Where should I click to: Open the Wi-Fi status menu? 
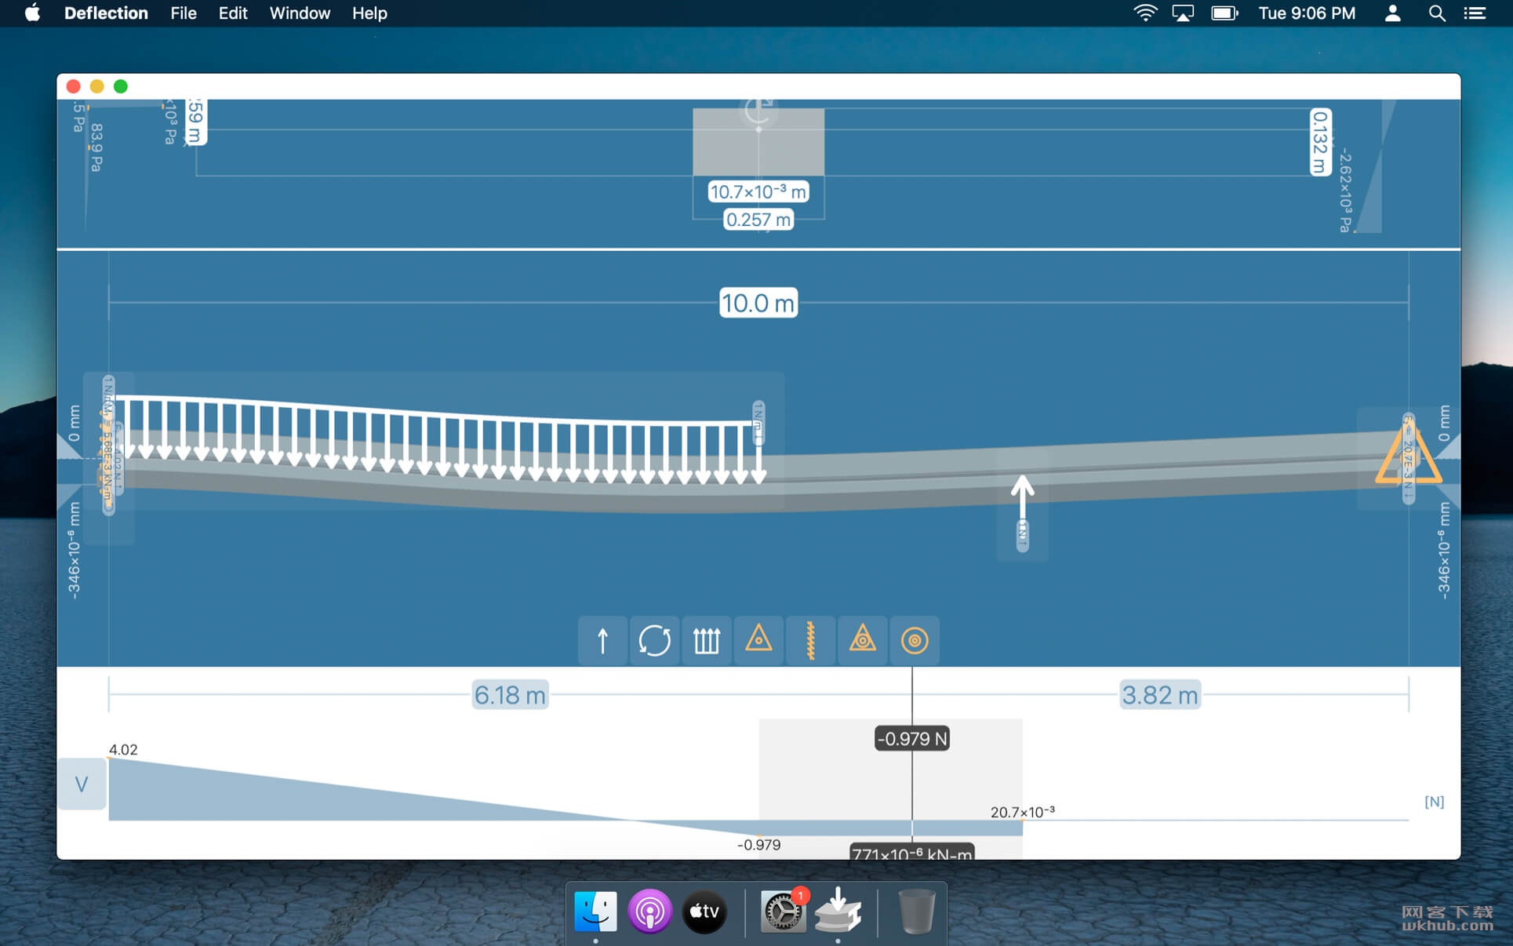pos(1145,13)
